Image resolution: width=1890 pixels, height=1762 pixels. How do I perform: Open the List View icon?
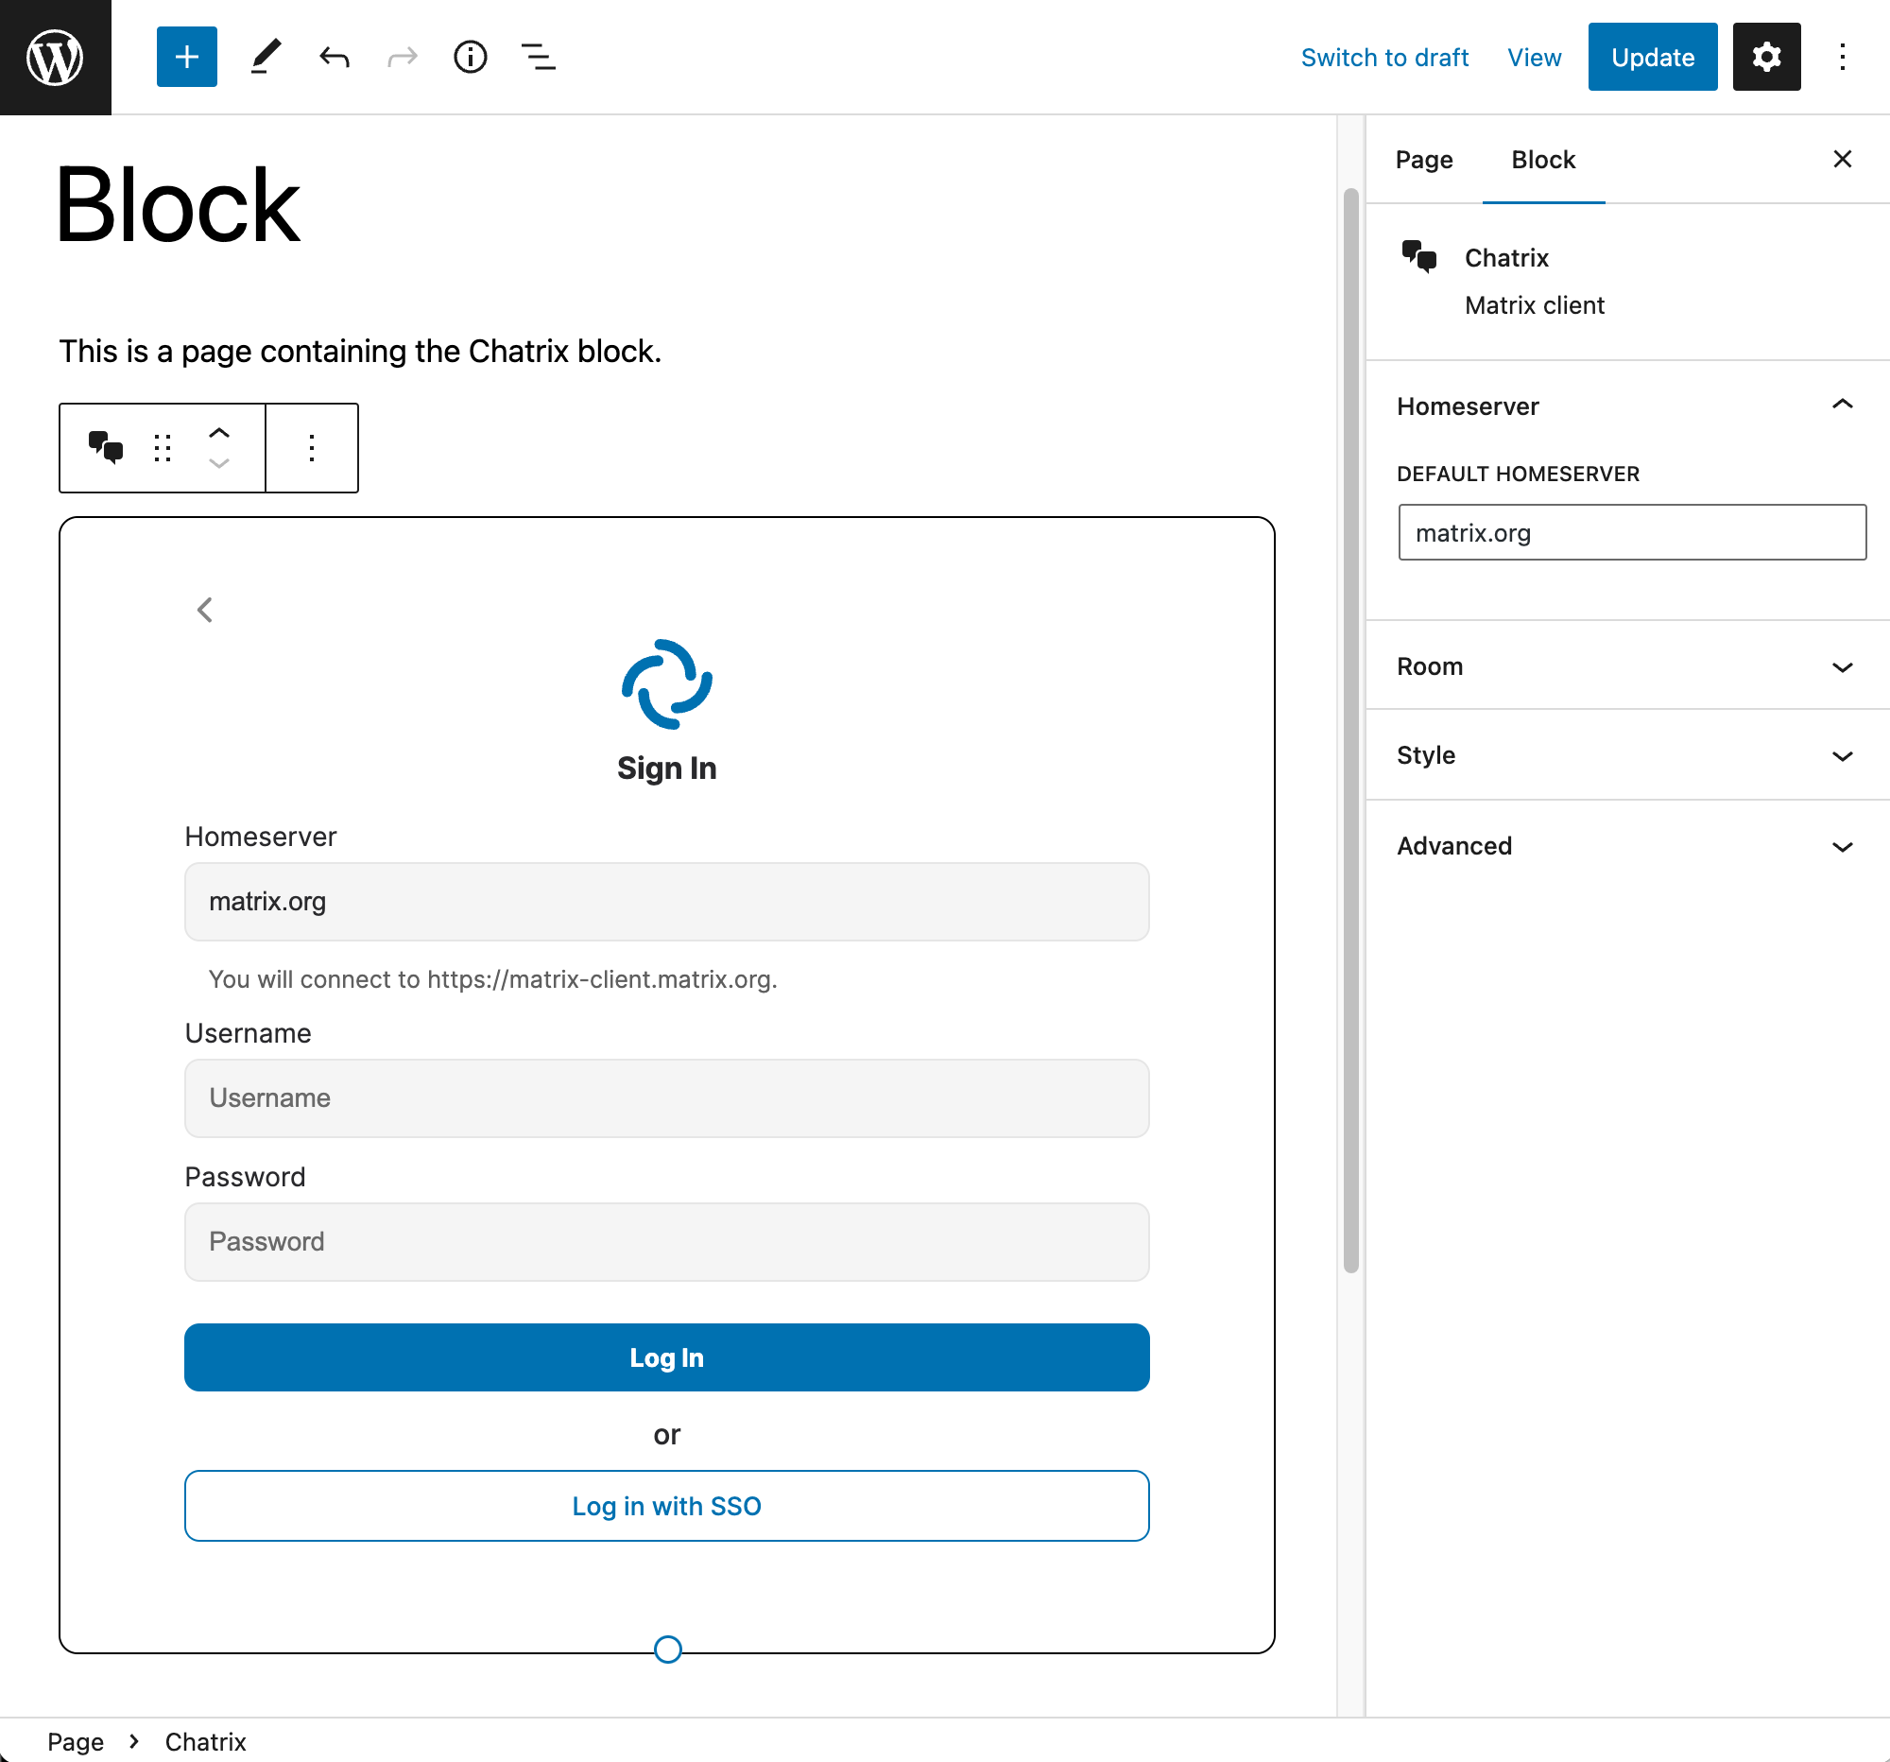(538, 57)
